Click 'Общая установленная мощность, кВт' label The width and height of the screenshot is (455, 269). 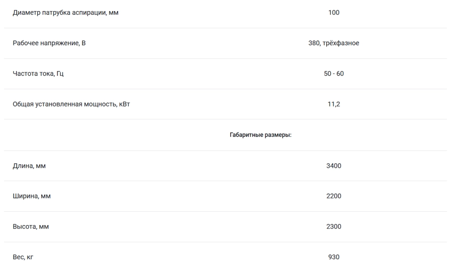[x=72, y=104]
